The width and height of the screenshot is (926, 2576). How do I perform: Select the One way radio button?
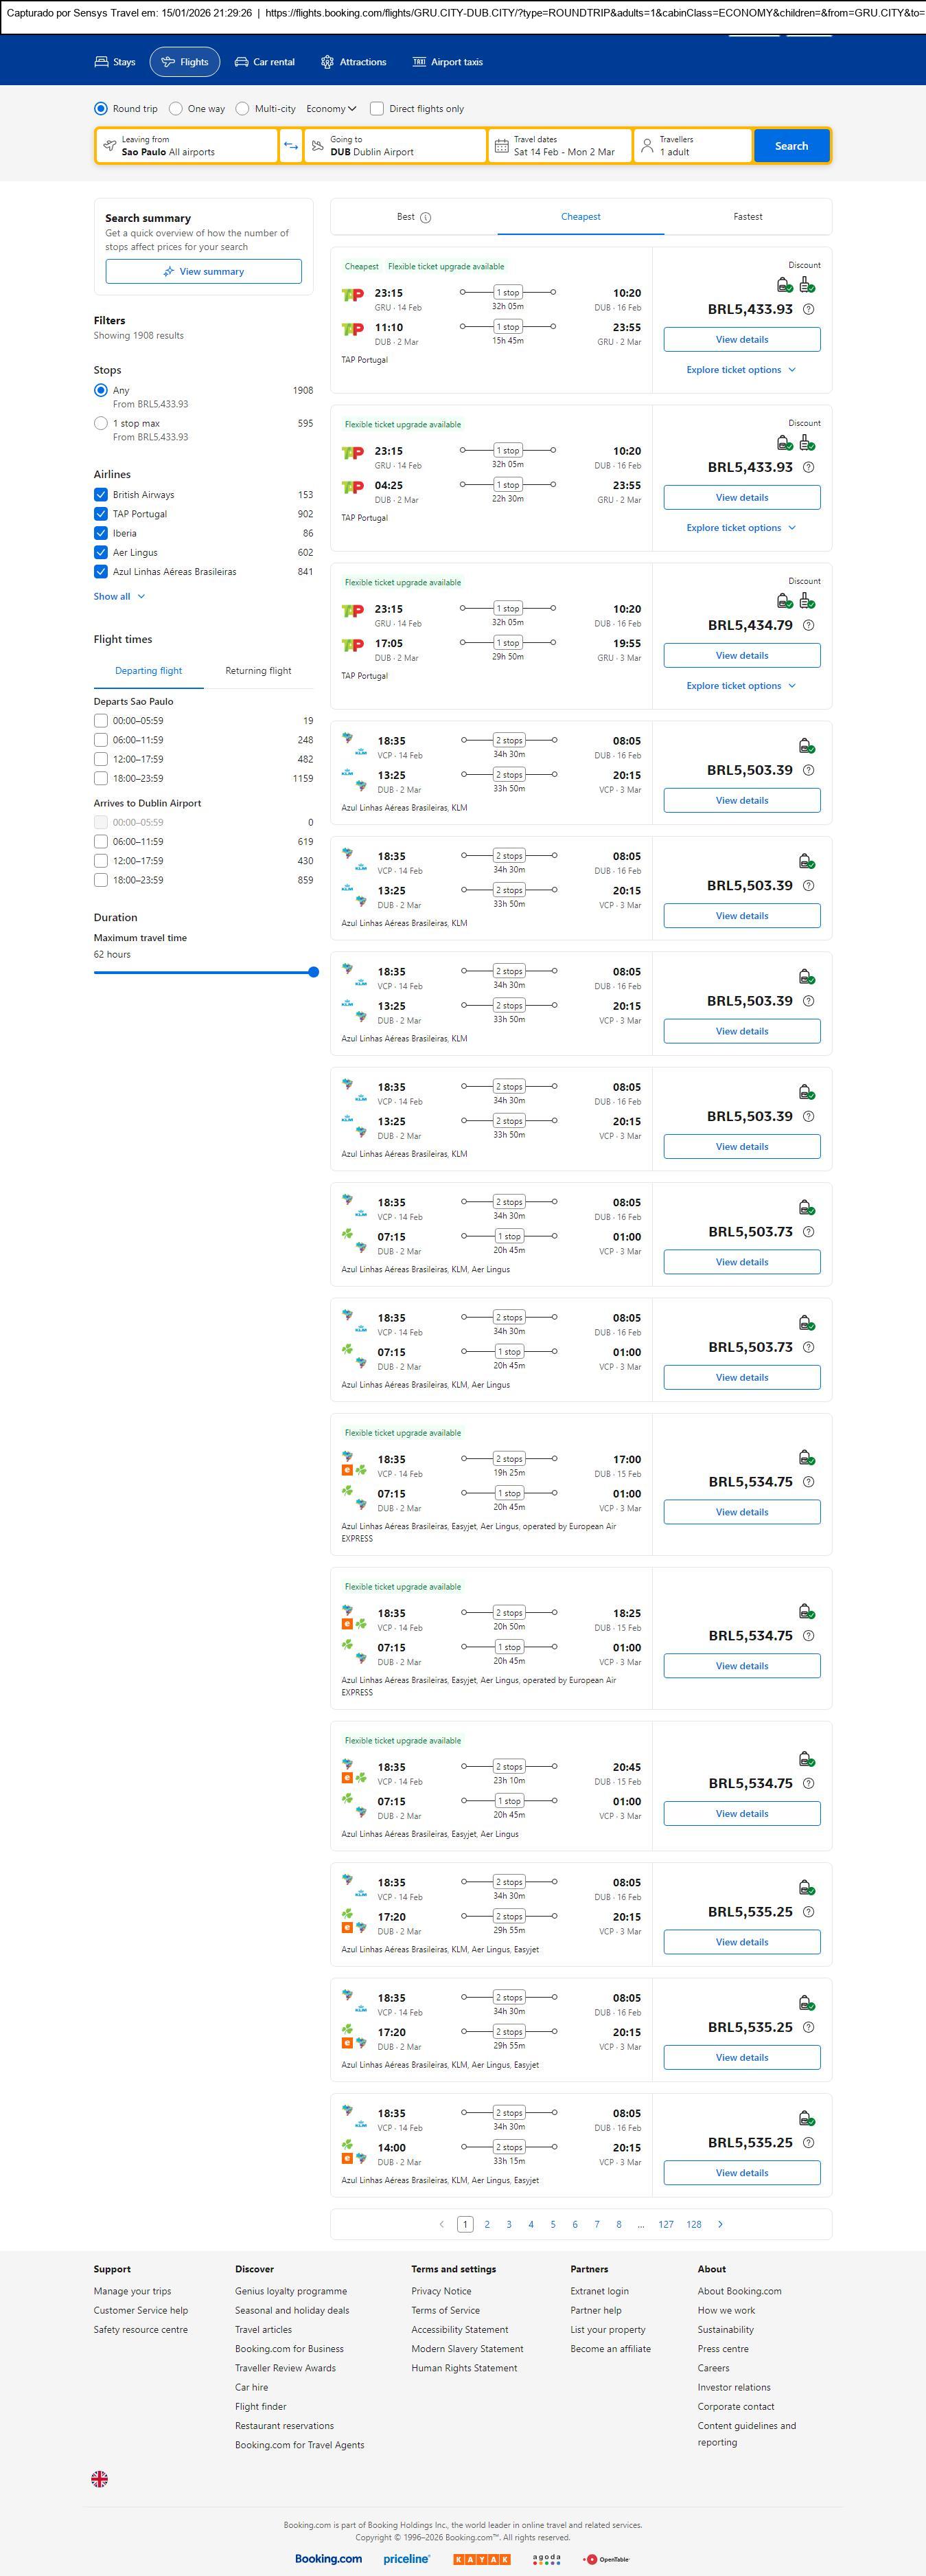176,109
